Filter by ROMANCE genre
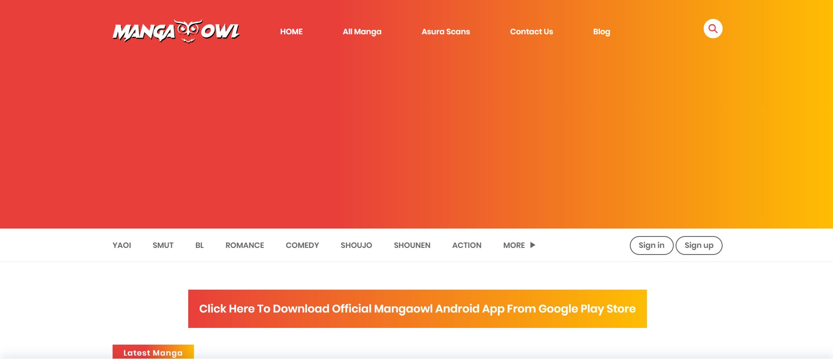The width and height of the screenshot is (833, 360). coord(245,245)
